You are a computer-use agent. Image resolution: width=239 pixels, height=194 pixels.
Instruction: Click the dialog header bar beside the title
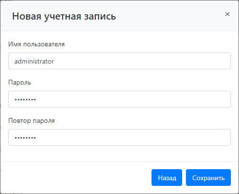(169, 16)
